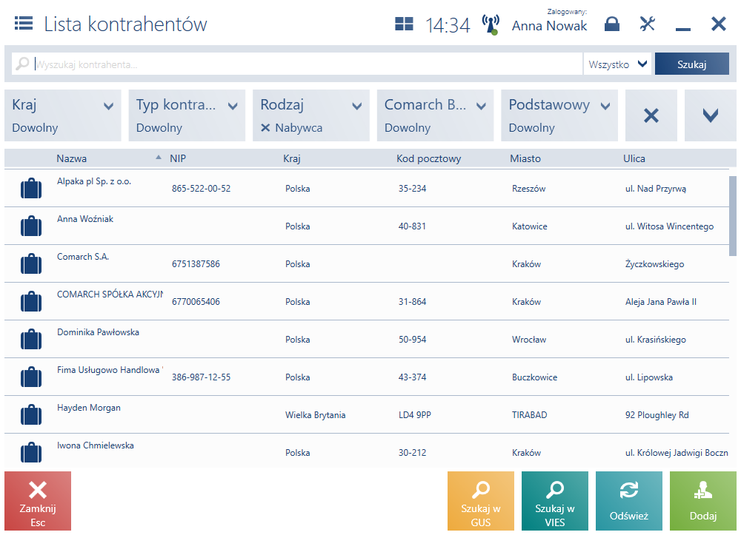Open the Typ kontrahenta filter dropdown
The width and height of the screenshot is (741, 535).
pyautogui.click(x=187, y=115)
